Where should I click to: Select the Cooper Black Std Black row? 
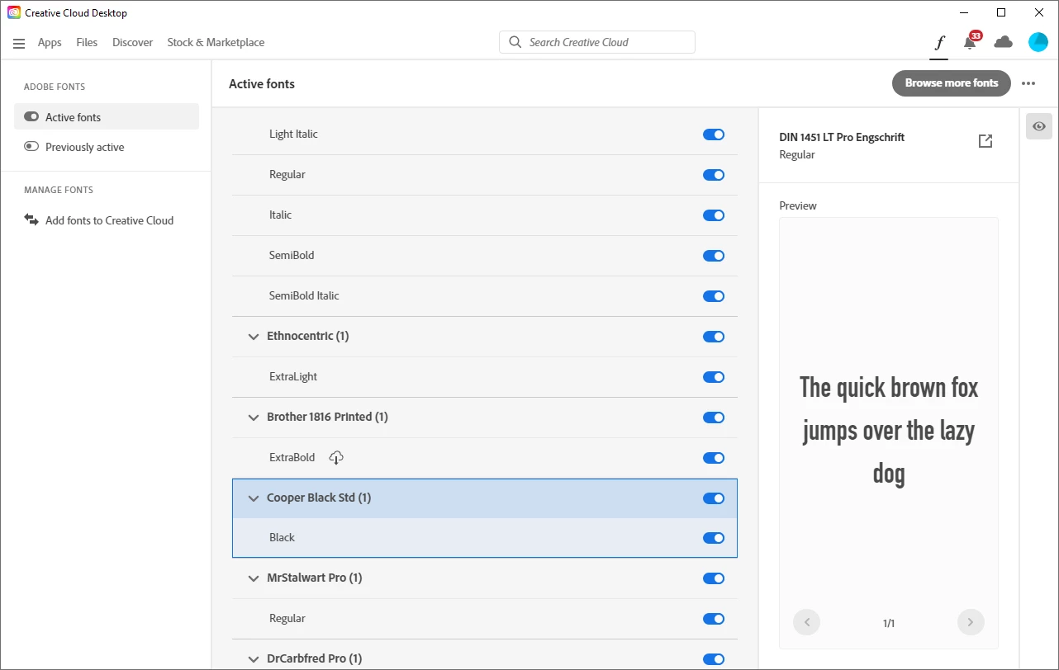point(485,538)
